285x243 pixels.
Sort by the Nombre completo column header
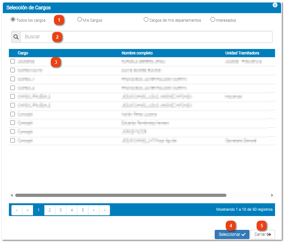(x=137, y=53)
